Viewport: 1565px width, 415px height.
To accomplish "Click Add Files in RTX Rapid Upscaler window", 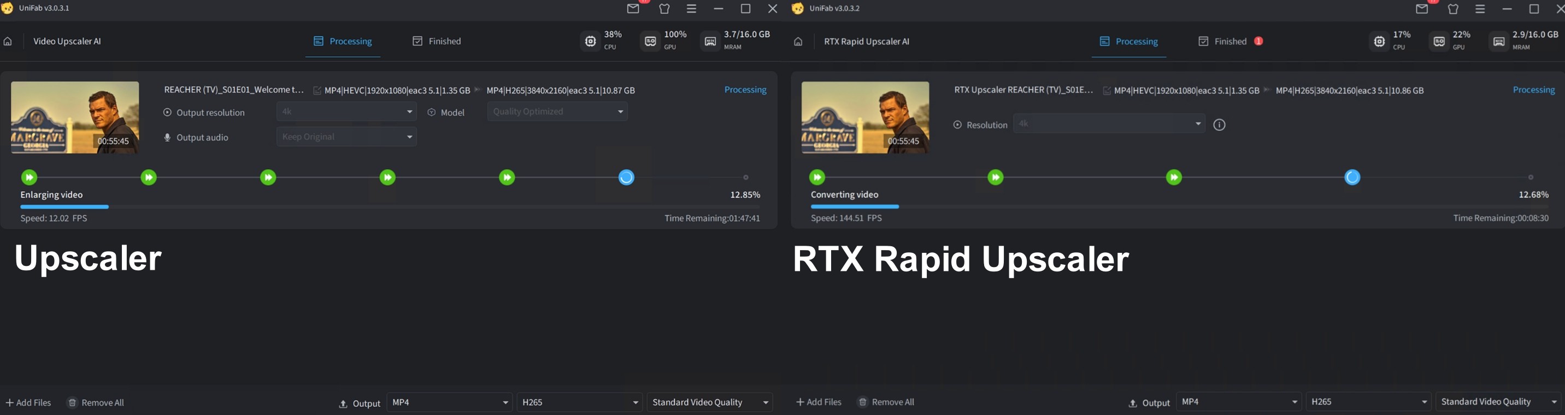I will click(819, 402).
